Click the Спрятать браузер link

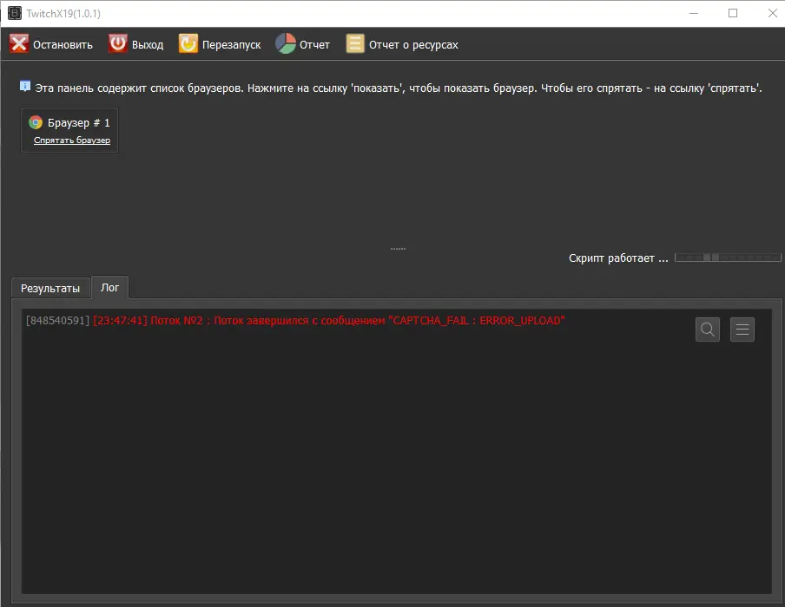click(72, 140)
